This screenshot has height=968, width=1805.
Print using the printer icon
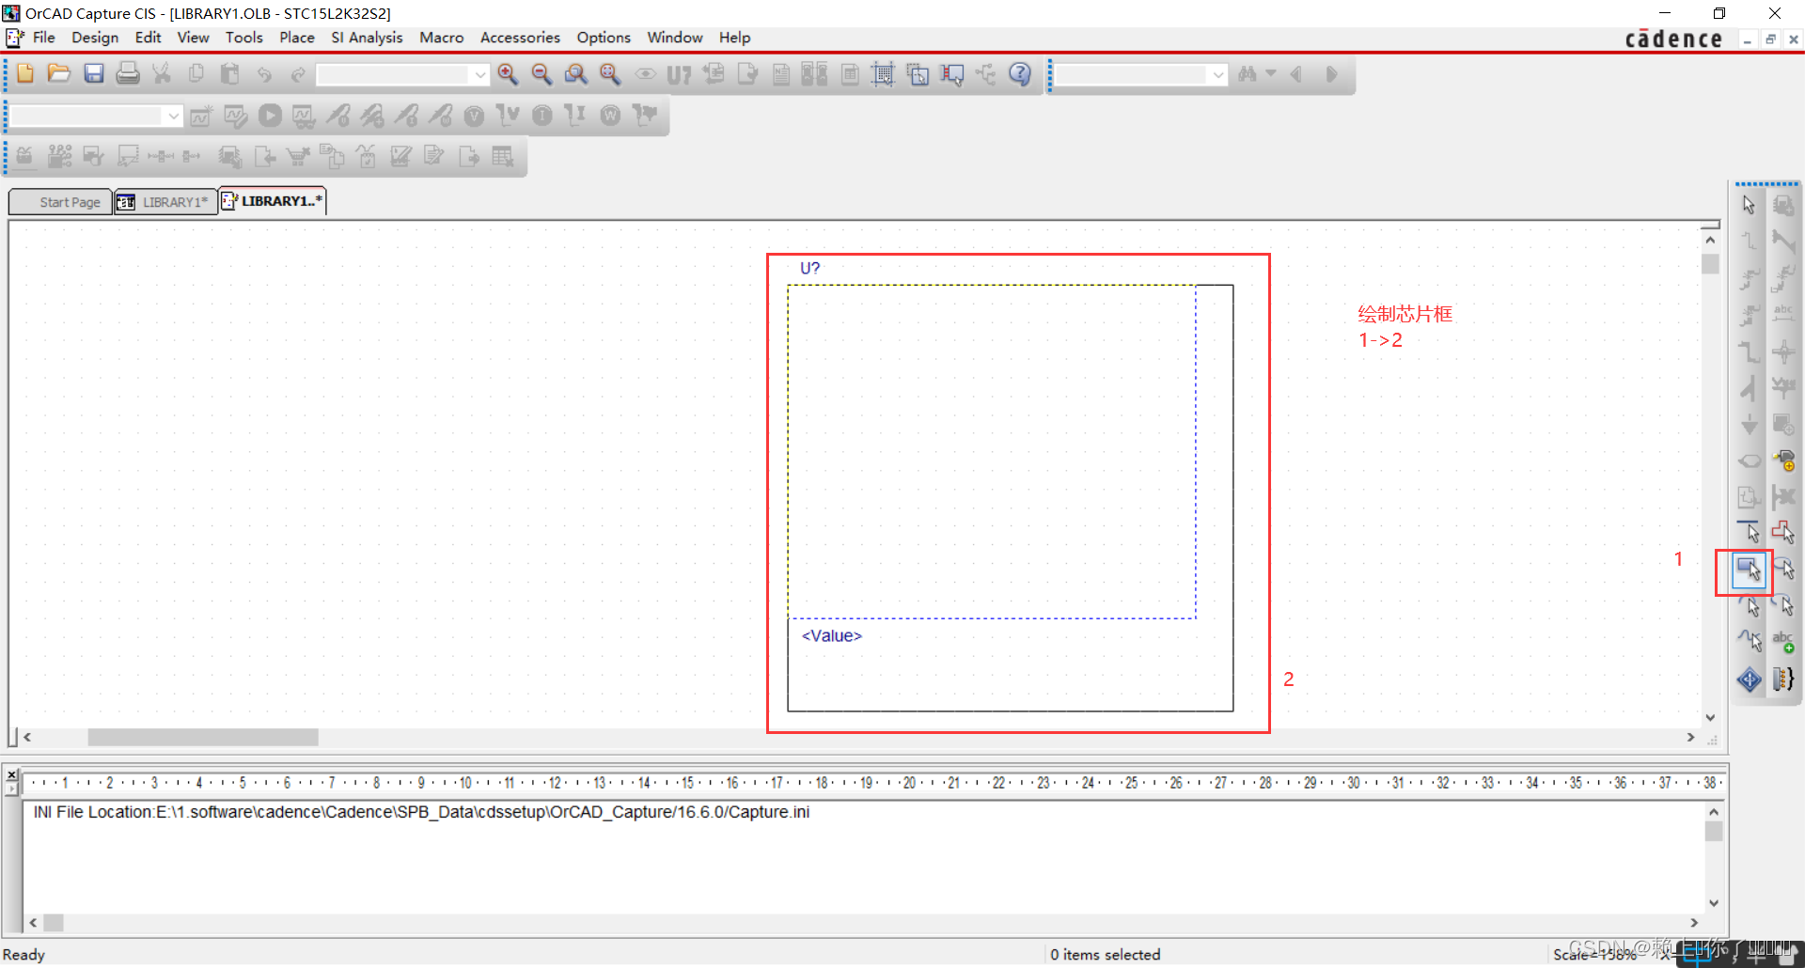click(128, 73)
